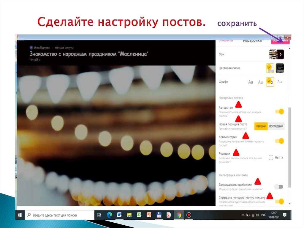The image size is (304, 228).
Task: Open the Реакции options showing Нет
Action: click(276, 158)
